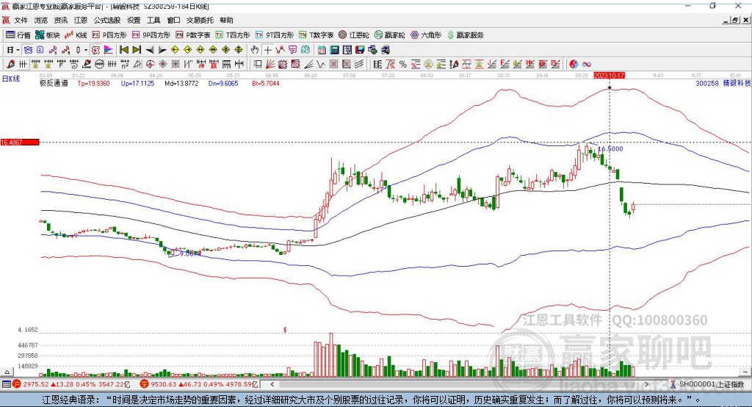Open the 六角形 hexagon tool
This screenshot has height=407, width=752.
click(x=426, y=35)
